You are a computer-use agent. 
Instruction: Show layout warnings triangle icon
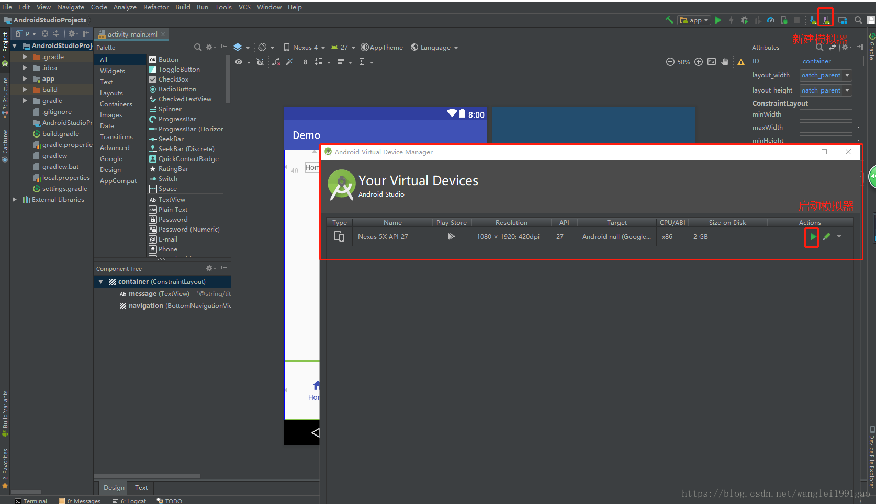pyautogui.click(x=741, y=62)
